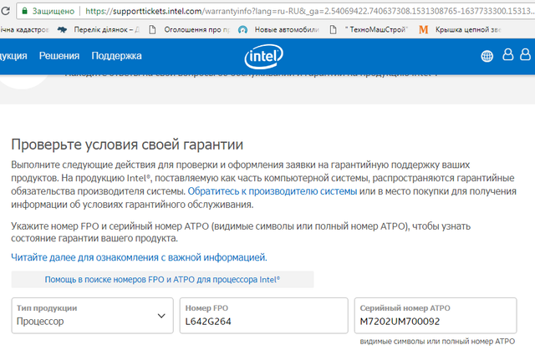Open the 'Перелік ділянок' bookmark
This screenshot has height=350, width=535.
[x=106, y=29]
